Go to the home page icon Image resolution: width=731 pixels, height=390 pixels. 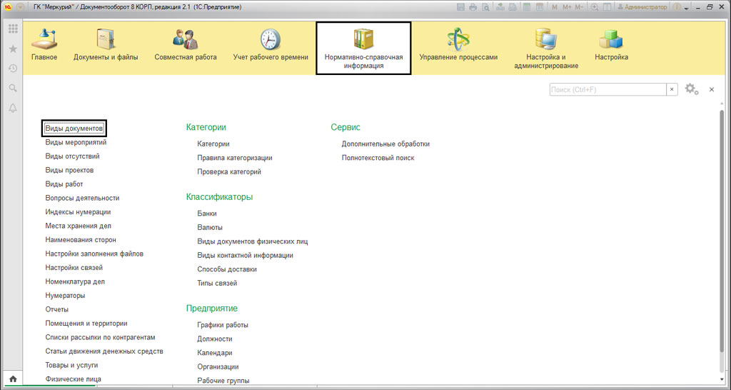pyautogui.click(x=12, y=379)
